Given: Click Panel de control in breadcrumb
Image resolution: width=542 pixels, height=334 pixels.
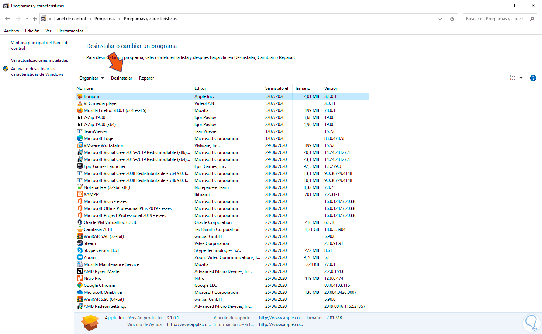Looking at the screenshot, I should click(x=70, y=19).
